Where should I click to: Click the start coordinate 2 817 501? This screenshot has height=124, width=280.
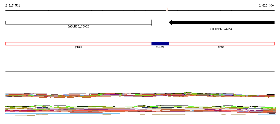(x=13, y=5)
